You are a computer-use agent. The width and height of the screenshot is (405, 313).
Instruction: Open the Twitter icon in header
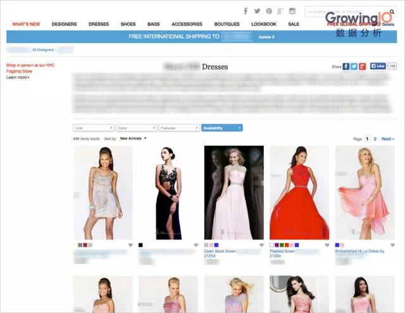pos(258,11)
